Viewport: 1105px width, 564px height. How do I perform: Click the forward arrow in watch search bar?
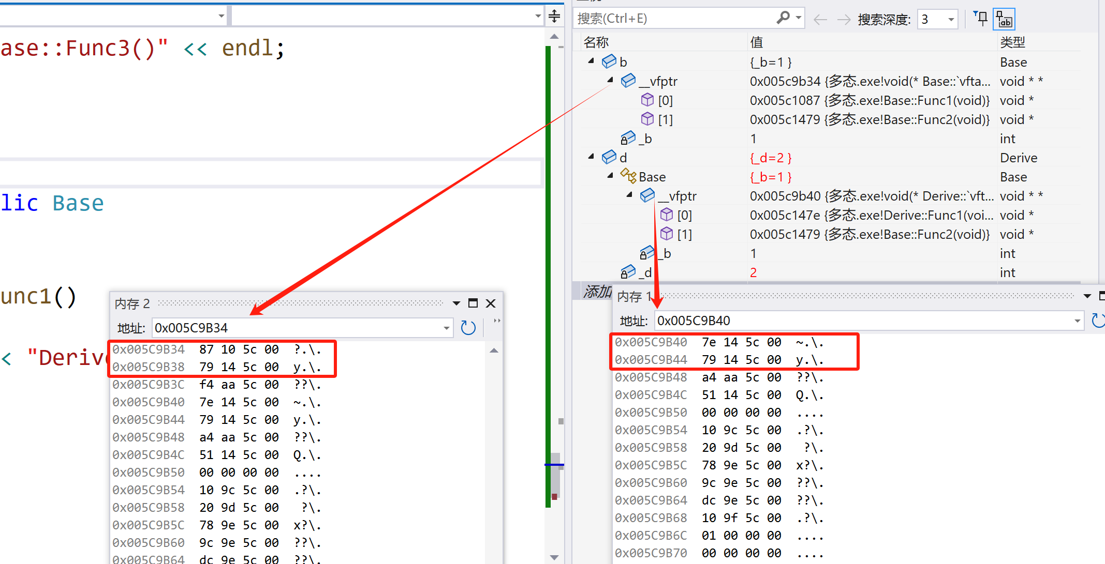click(844, 20)
